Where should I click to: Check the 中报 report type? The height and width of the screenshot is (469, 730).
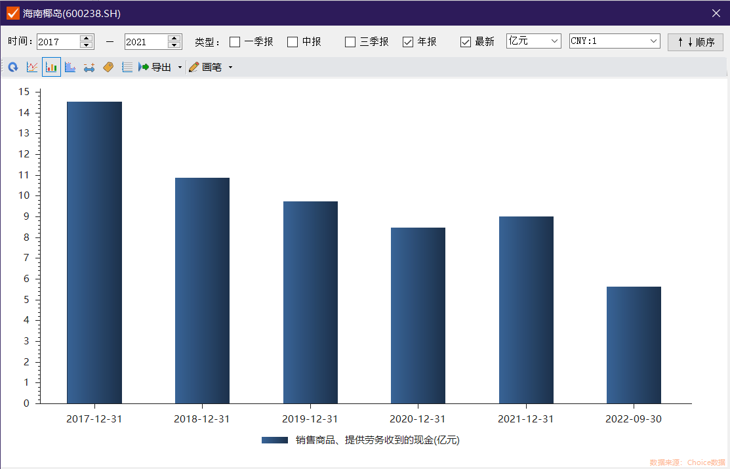(293, 42)
